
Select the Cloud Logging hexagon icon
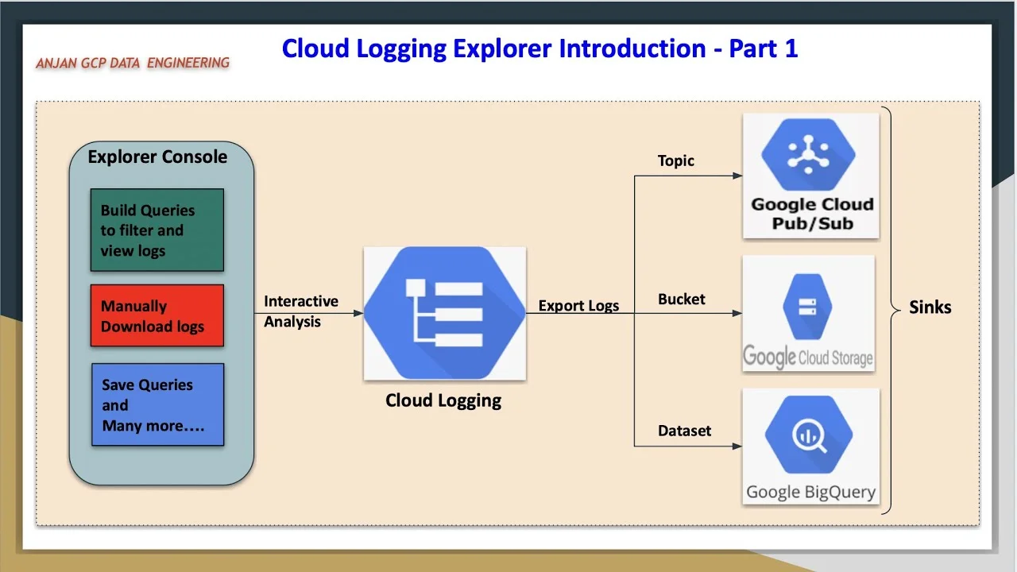[x=444, y=311]
